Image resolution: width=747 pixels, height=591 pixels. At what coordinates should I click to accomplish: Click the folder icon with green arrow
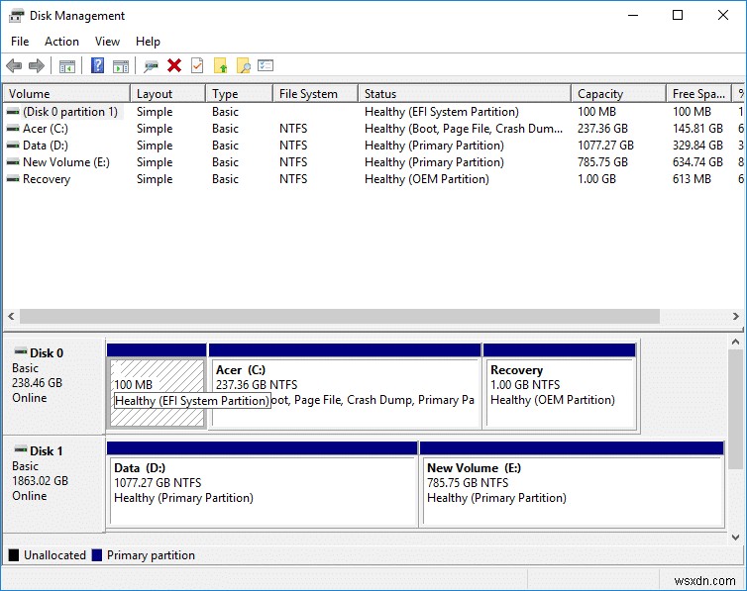[221, 65]
